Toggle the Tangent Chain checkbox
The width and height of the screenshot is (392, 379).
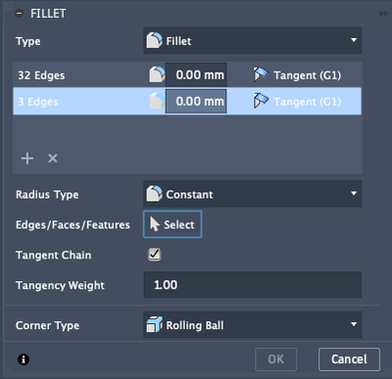pos(154,255)
